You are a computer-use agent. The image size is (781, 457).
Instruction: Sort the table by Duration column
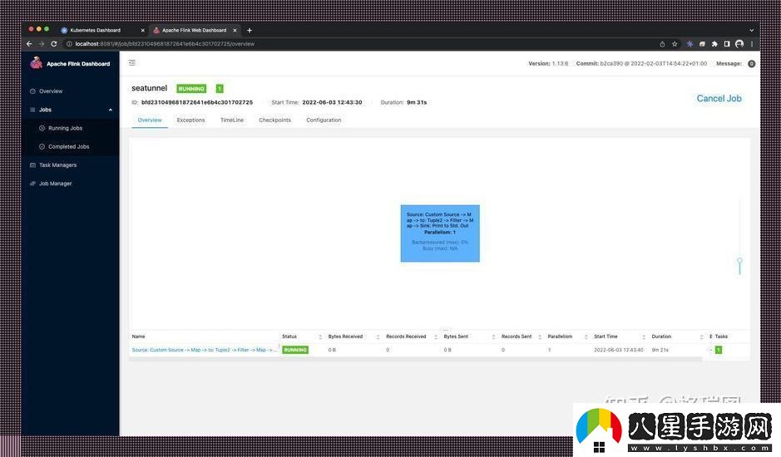point(701,337)
